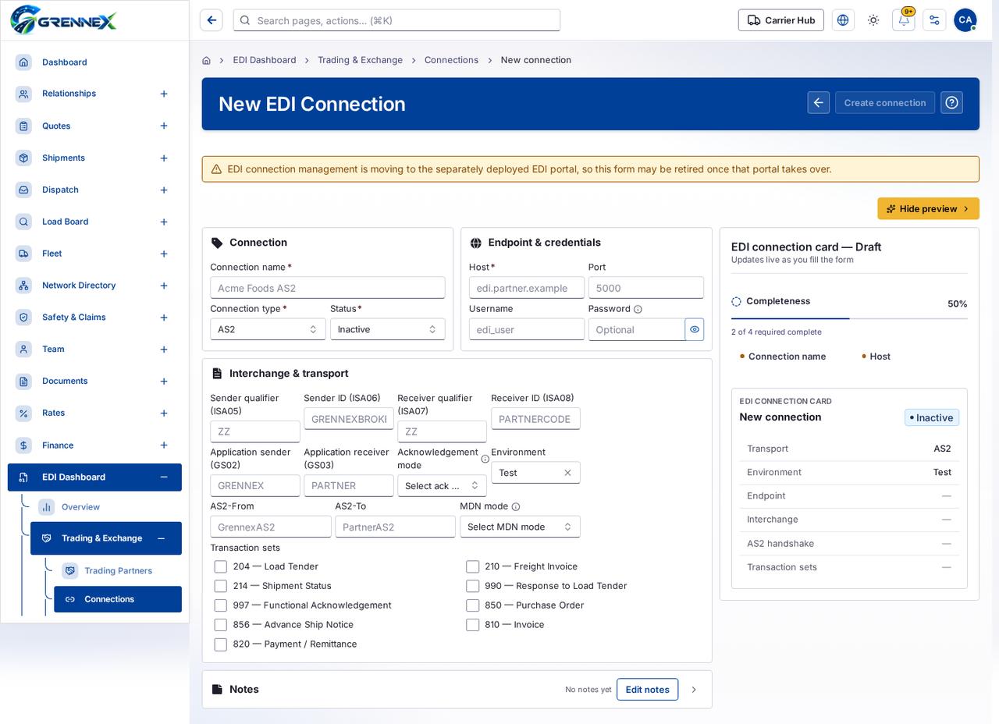The width and height of the screenshot is (999, 724).
Task: Click the Acknowledgement mode info icon
Action: tap(485, 460)
